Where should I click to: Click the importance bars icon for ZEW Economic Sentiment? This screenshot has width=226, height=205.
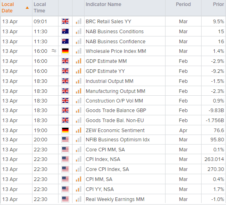[79, 130]
